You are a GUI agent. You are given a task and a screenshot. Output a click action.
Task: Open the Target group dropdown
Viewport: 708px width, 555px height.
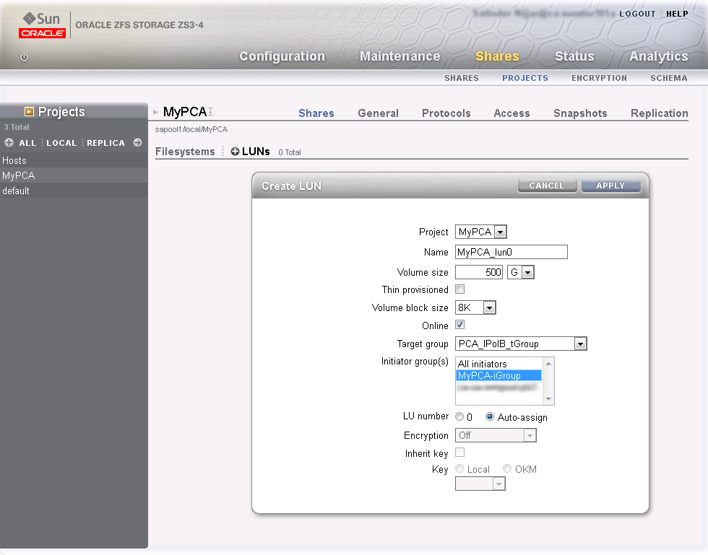pyautogui.click(x=580, y=344)
